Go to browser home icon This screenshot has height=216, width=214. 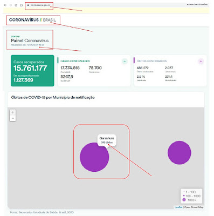point(22,5)
